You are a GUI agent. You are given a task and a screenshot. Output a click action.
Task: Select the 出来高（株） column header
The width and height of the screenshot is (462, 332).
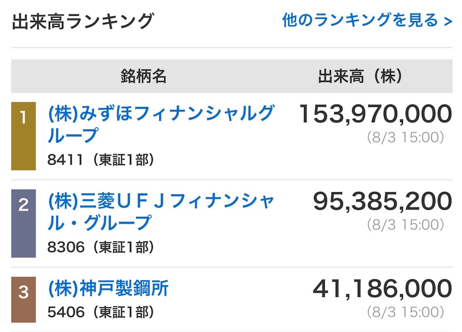coord(360,76)
